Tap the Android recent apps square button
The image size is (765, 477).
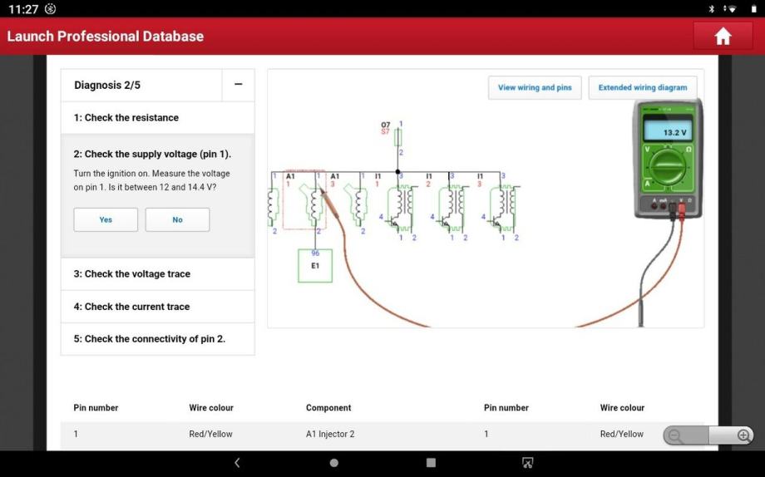point(431,463)
